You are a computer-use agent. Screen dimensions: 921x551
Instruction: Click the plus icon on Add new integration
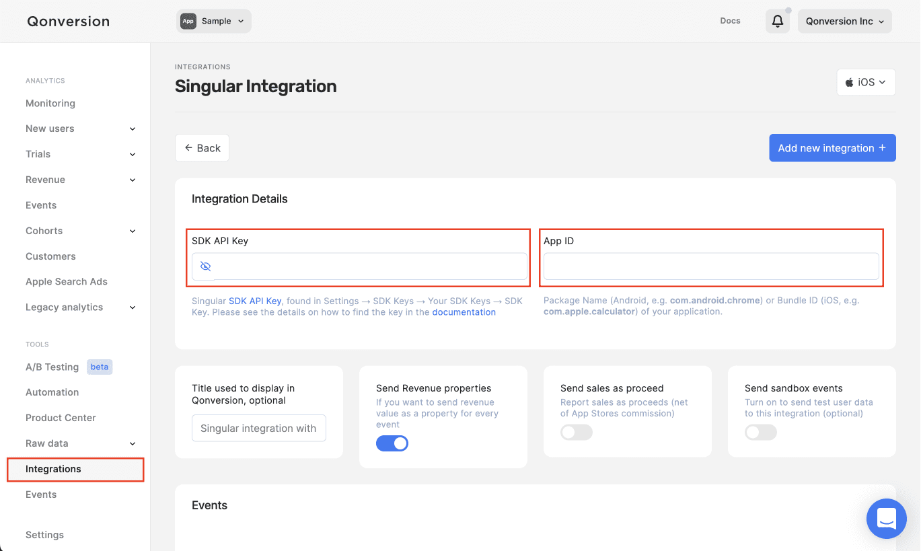pos(882,147)
